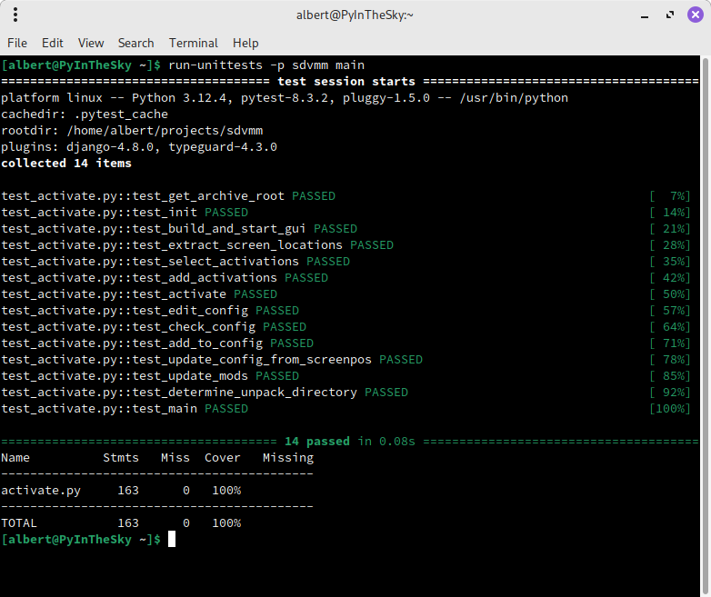Open the vertical three-dot window menu

15,15
